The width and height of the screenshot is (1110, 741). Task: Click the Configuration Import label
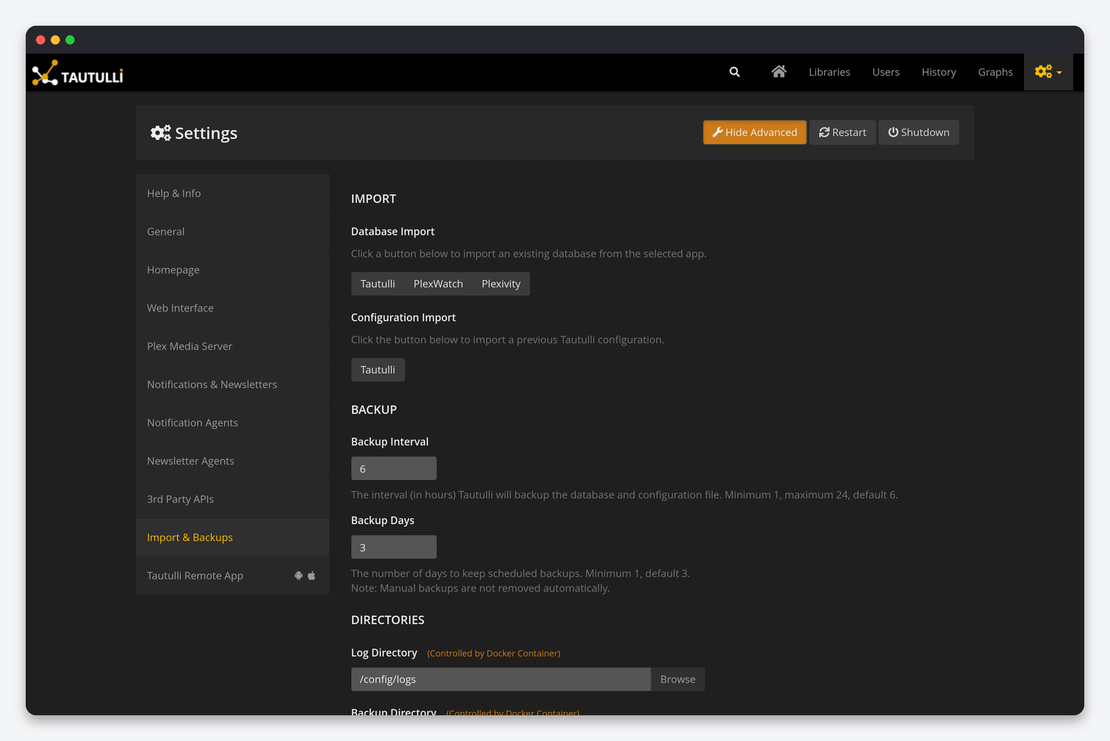(x=404, y=318)
